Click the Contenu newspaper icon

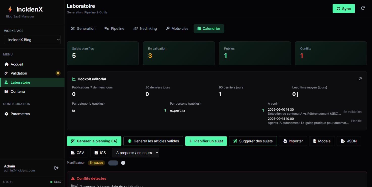(x=7, y=91)
